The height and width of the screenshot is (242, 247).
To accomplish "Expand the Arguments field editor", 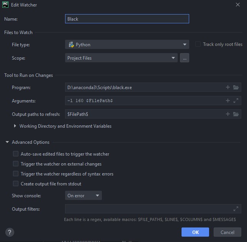I will [x=236, y=101].
